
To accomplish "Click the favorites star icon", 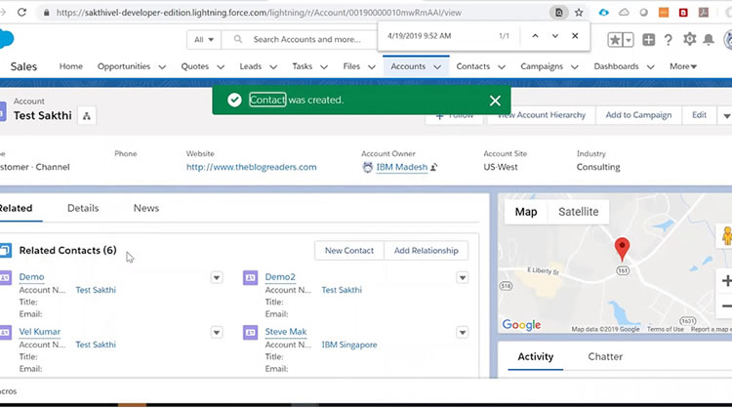I will (615, 40).
